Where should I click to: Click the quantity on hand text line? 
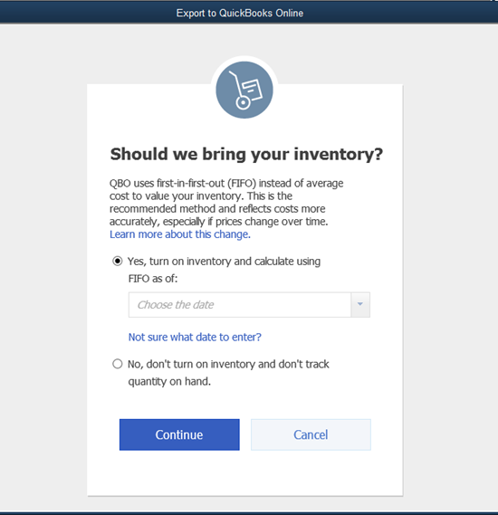169,382
